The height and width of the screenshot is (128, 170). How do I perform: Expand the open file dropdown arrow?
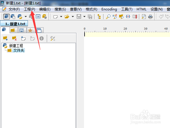pyautogui.click(x=73, y=17)
